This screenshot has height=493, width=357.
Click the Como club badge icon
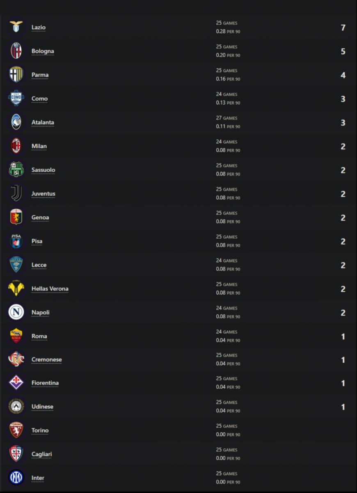click(16, 99)
